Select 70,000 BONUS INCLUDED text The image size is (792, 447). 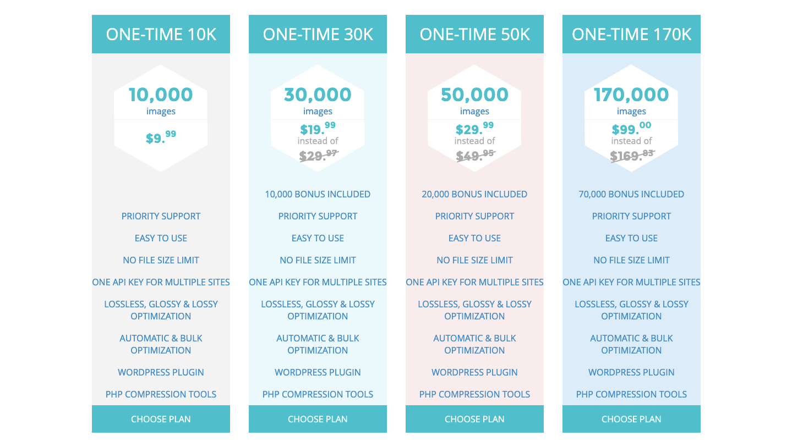(x=631, y=194)
